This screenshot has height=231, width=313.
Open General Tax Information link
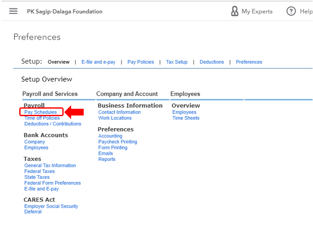click(x=50, y=165)
